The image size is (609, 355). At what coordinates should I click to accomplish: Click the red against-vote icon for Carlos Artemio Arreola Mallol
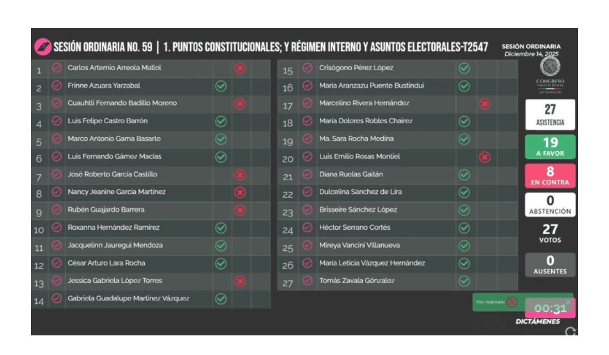[240, 68]
